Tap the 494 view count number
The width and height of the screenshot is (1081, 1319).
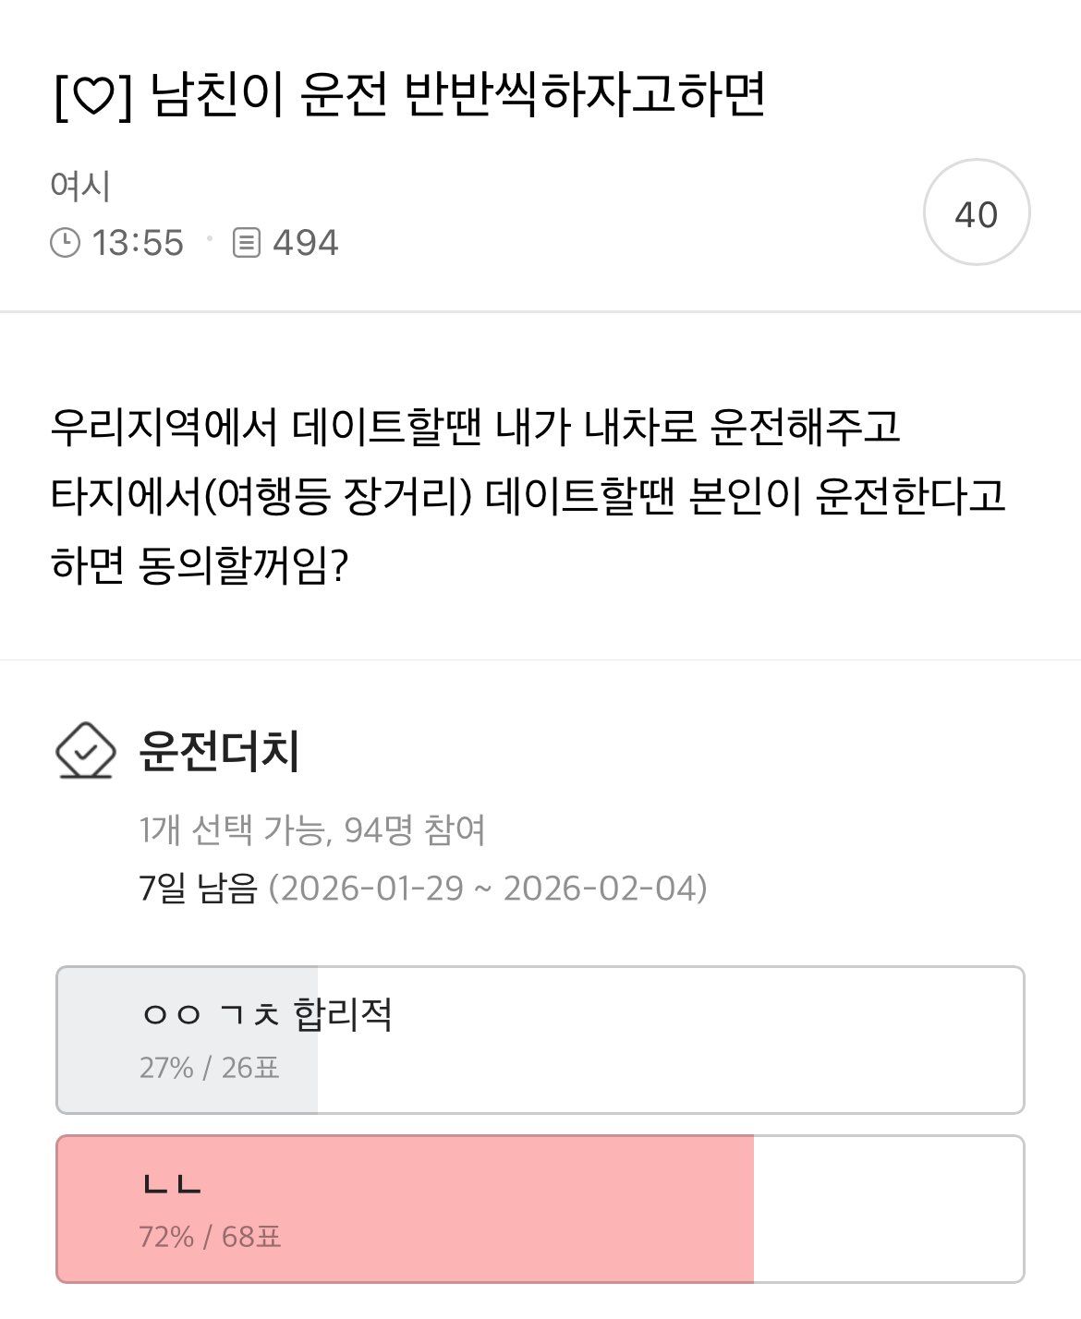[305, 244]
